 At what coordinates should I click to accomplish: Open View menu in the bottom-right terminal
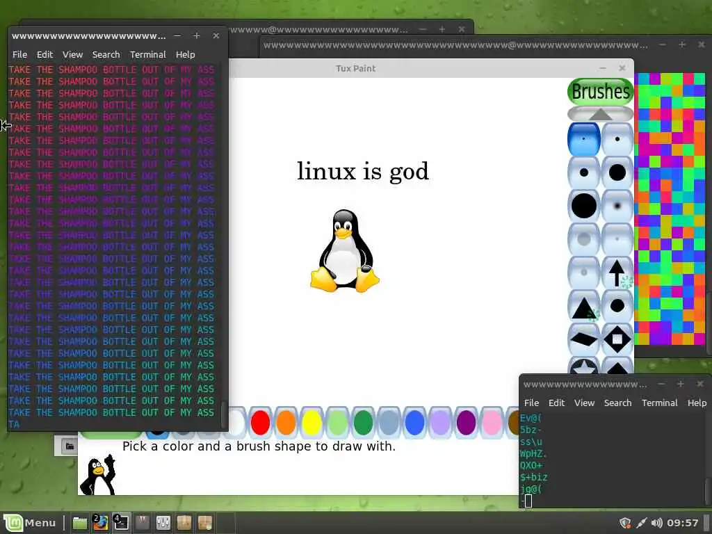pos(584,403)
